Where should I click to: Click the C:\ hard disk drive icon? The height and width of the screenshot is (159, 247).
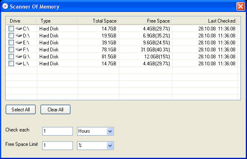[x=19, y=29]
